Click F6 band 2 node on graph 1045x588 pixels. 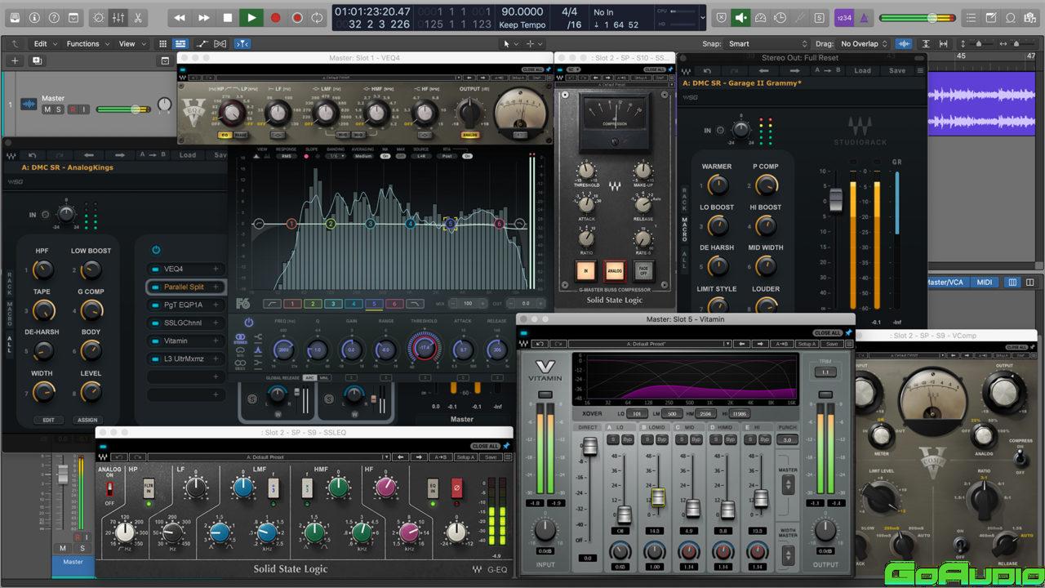click(331, 224)
